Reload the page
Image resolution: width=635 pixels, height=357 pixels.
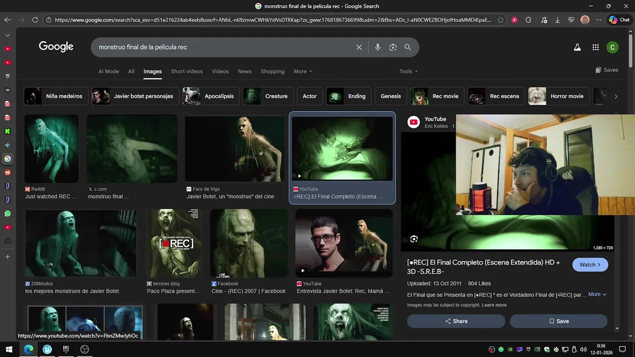[35, 20]
